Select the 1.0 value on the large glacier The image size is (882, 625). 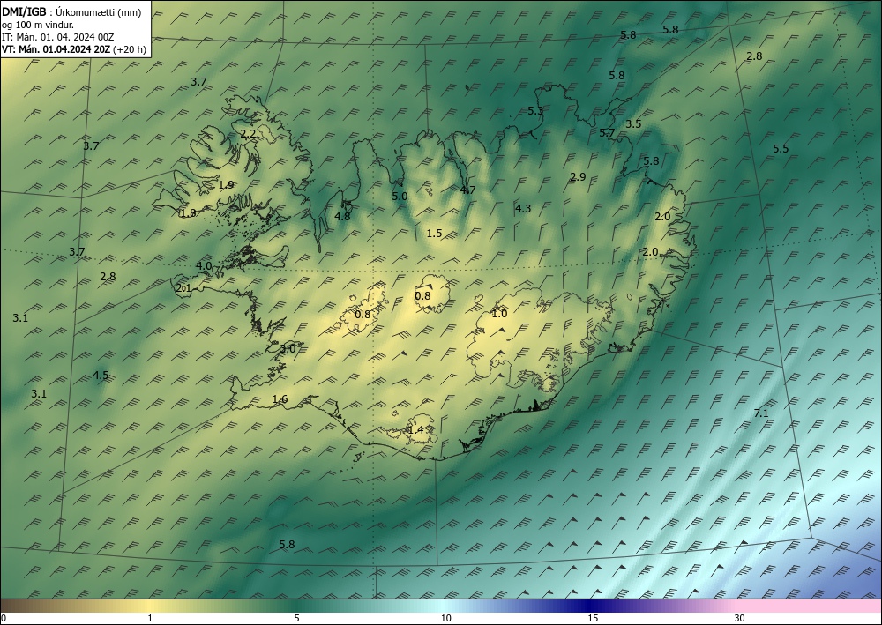pyautogui.click(x=499, y=314)
